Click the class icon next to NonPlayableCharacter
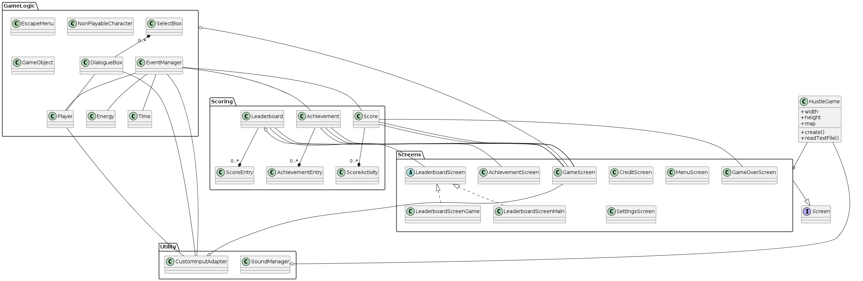Screen dimensions: 863x281 pos(73,24)
